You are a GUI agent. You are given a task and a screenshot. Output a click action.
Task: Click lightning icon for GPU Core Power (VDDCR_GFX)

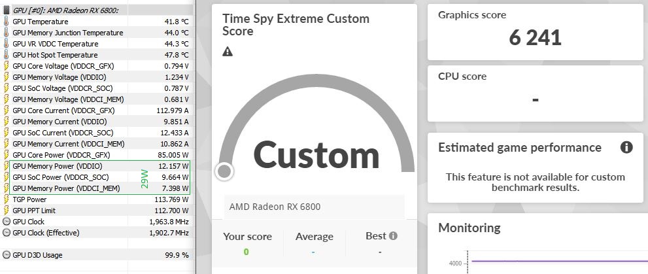pyautogui.click(x=6, y=155)
